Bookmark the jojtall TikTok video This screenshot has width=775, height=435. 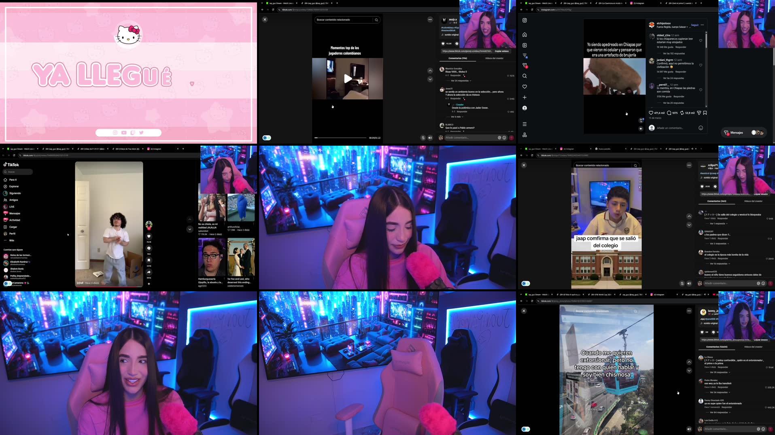149,260
